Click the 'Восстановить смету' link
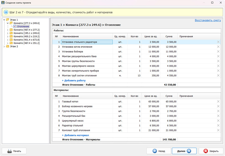Screen dimensions: 225x156 (208, 20)
